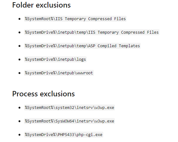The image size is (178, 142).
Task: Click the ASP Compiled Templates path
Action: pyautogui.click(x=82, y=46)
